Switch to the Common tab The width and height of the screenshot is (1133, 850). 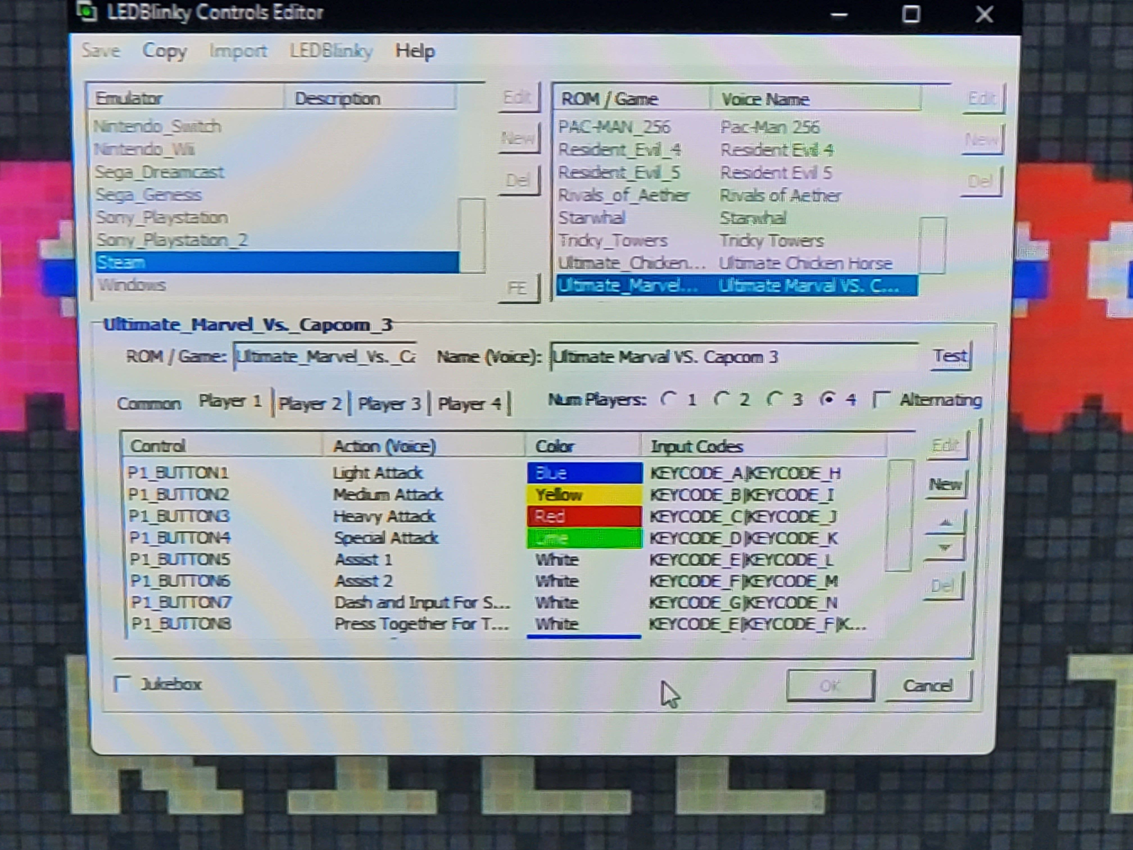[149, 404]
